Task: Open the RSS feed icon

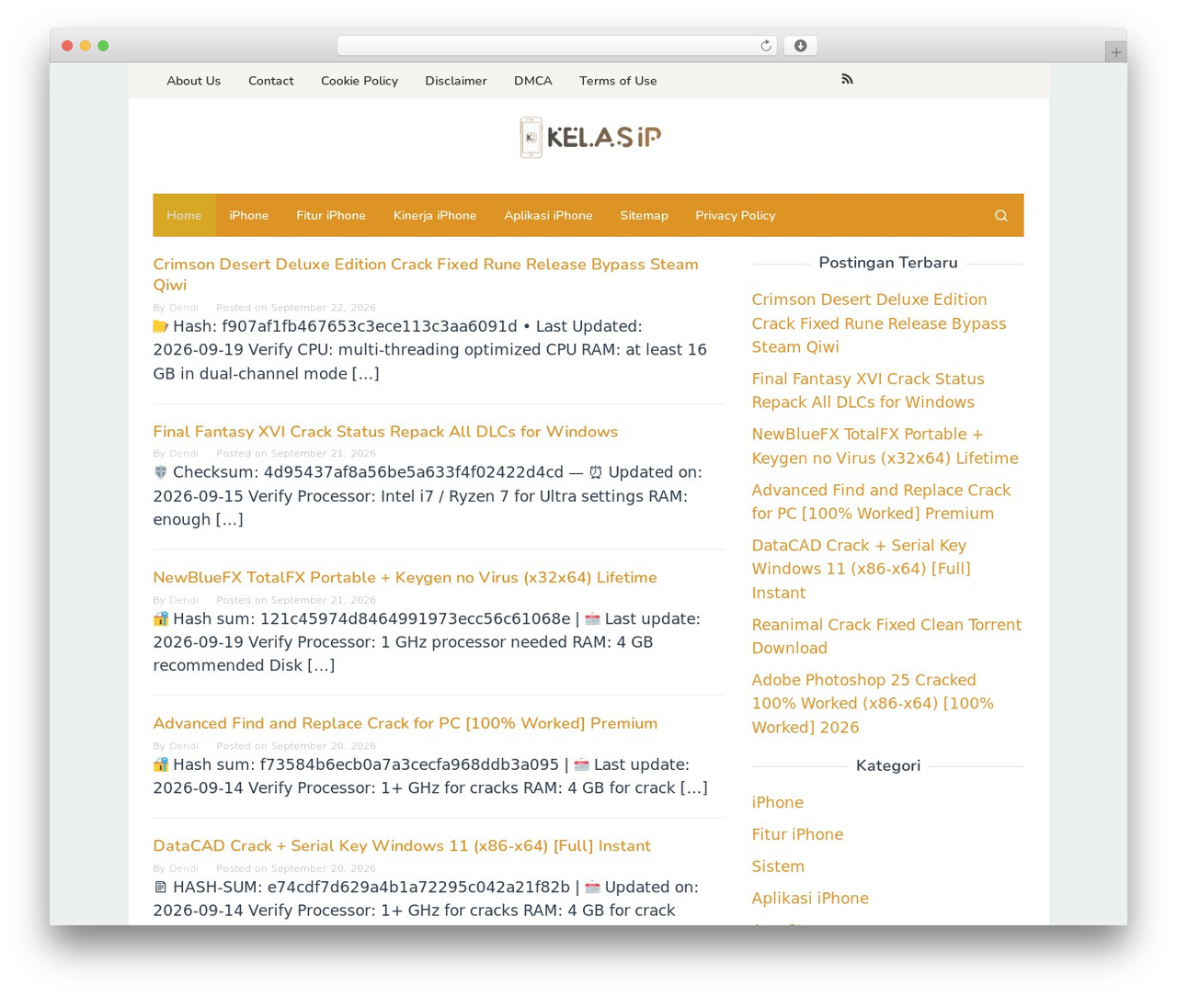Action: (847, 79)
